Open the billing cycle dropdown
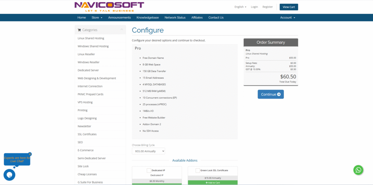Screen dimensions: 373x185 (x=148, y=151)
